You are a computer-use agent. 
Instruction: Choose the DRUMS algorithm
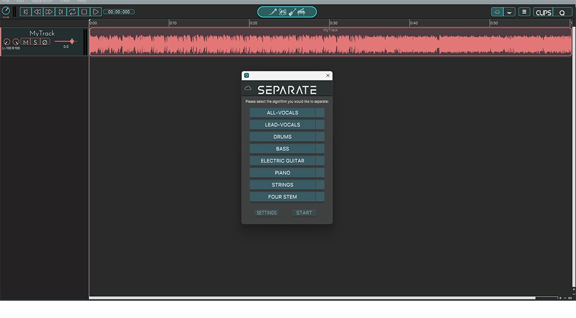282,137
